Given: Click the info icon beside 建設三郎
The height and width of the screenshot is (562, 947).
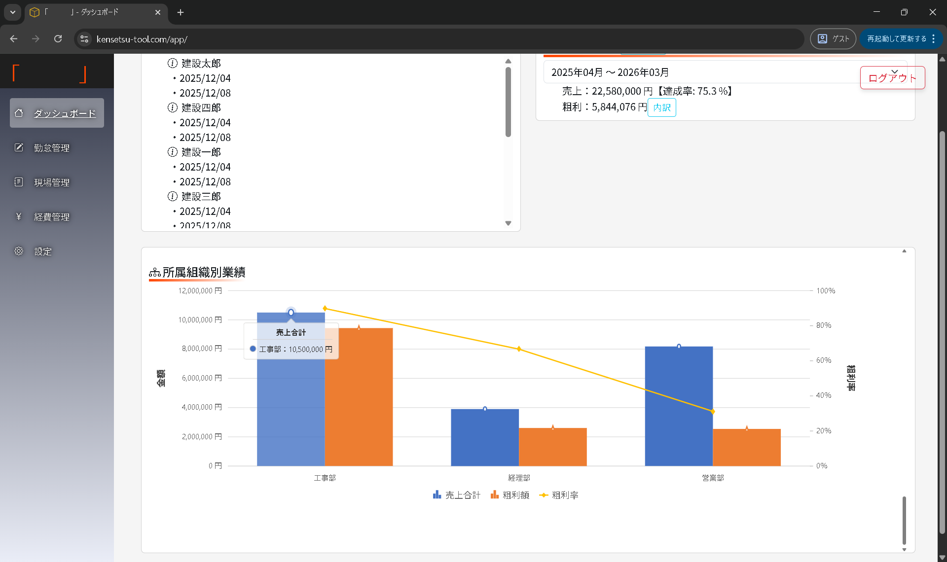Looking at the screenshot, I should click(172, 196).
